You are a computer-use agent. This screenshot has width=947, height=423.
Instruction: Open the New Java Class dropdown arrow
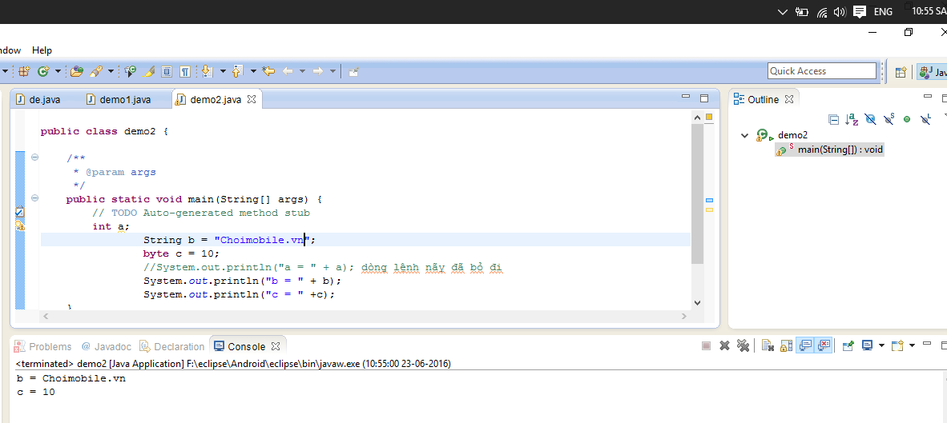(x=58, y=71)
